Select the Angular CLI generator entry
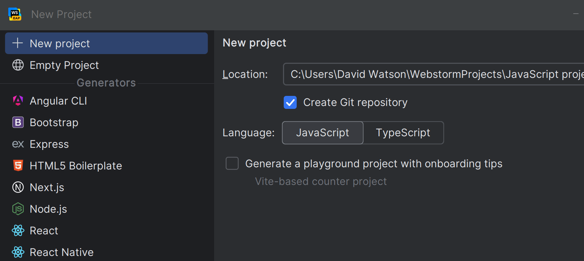 coord(58,101)
